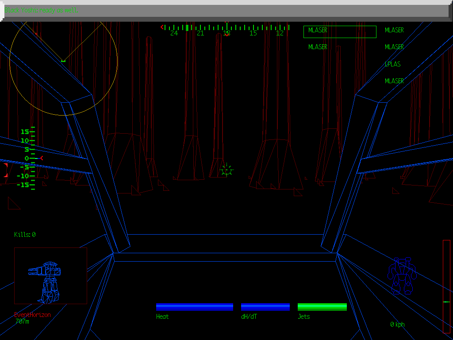
Task: Click the enemy mech target camera view
Action: (50, 275)
